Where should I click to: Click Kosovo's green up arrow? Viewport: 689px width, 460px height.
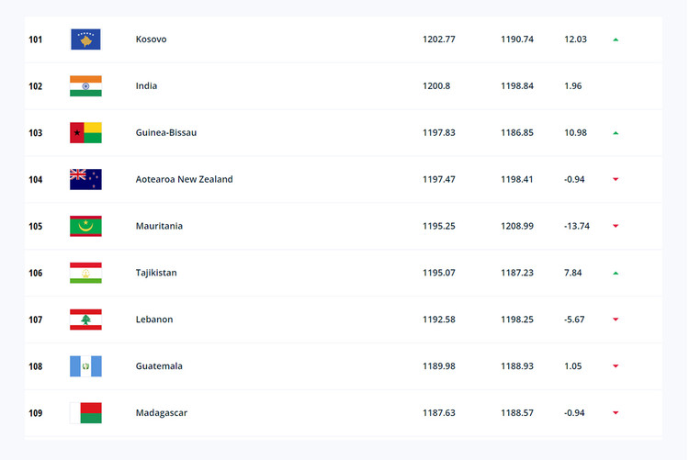pyautogui.click(x=616, y=39)
